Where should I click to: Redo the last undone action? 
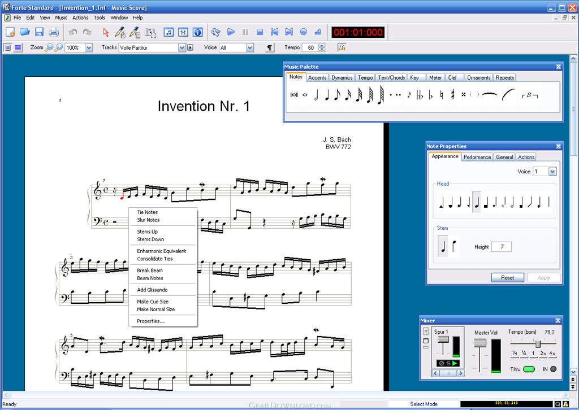[x=87, y=32]
